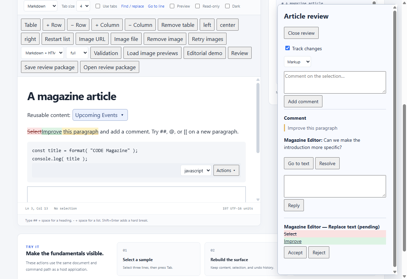Open the Tab size dropdown

click(83, 6)
